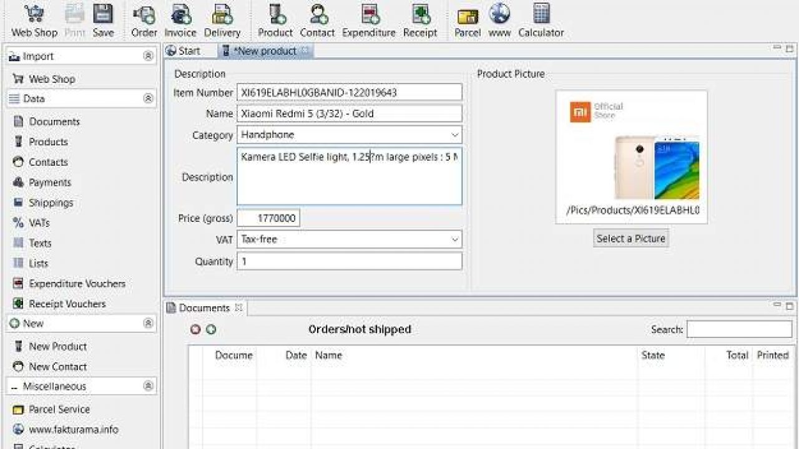Save the product with Save icon
Viewport: 799px width, 449px height.
(103, 20)
